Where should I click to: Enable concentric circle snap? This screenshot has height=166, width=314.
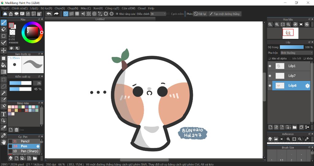pos(94,14)
